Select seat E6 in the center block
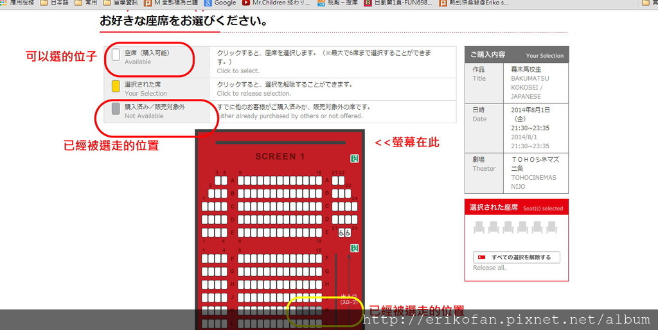 tap(241, 232)
